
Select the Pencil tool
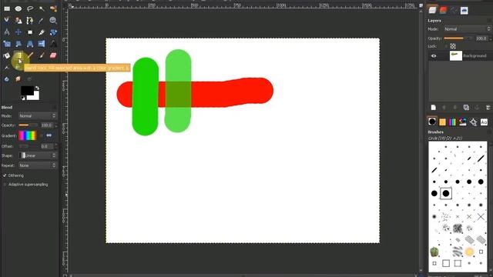point(30,55)
